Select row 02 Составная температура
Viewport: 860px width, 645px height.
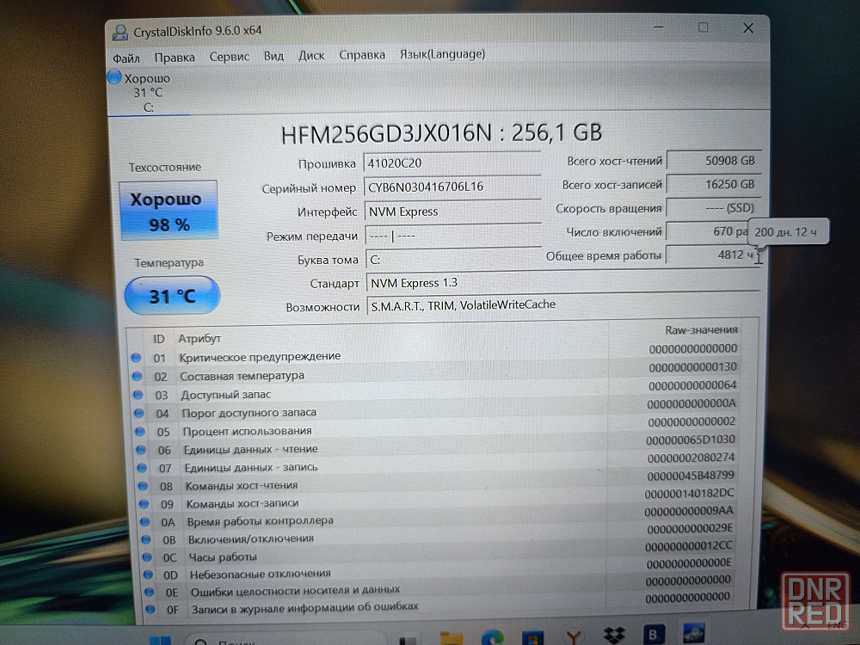(x=437, y=372)
